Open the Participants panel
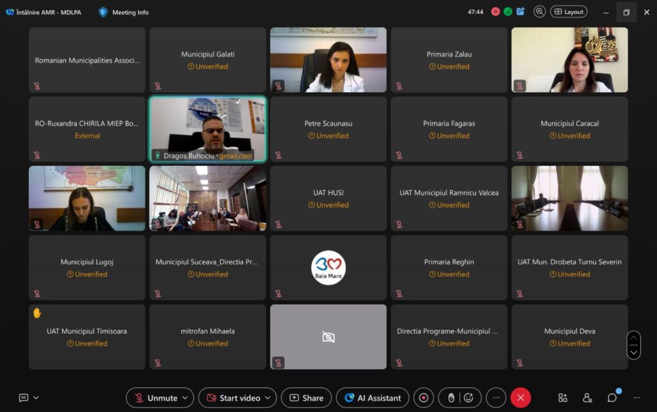 (587, 398)
